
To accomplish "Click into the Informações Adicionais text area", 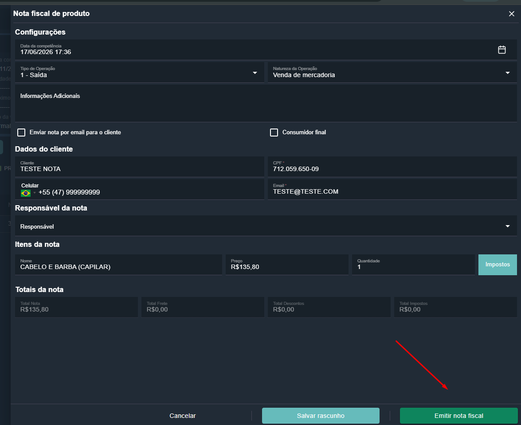I will (266, 103).
